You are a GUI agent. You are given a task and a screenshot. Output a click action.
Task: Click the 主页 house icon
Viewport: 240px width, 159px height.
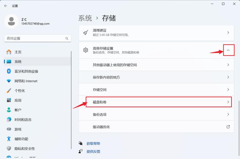point(9,52)
